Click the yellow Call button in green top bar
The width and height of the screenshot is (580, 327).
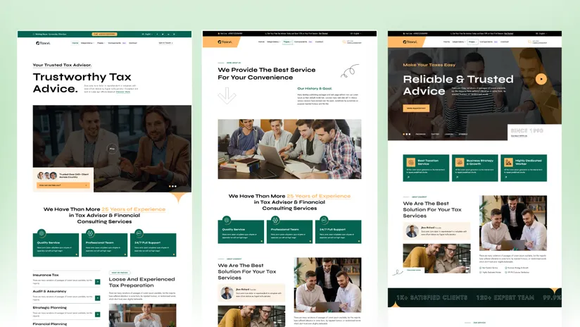pos(105,34)
